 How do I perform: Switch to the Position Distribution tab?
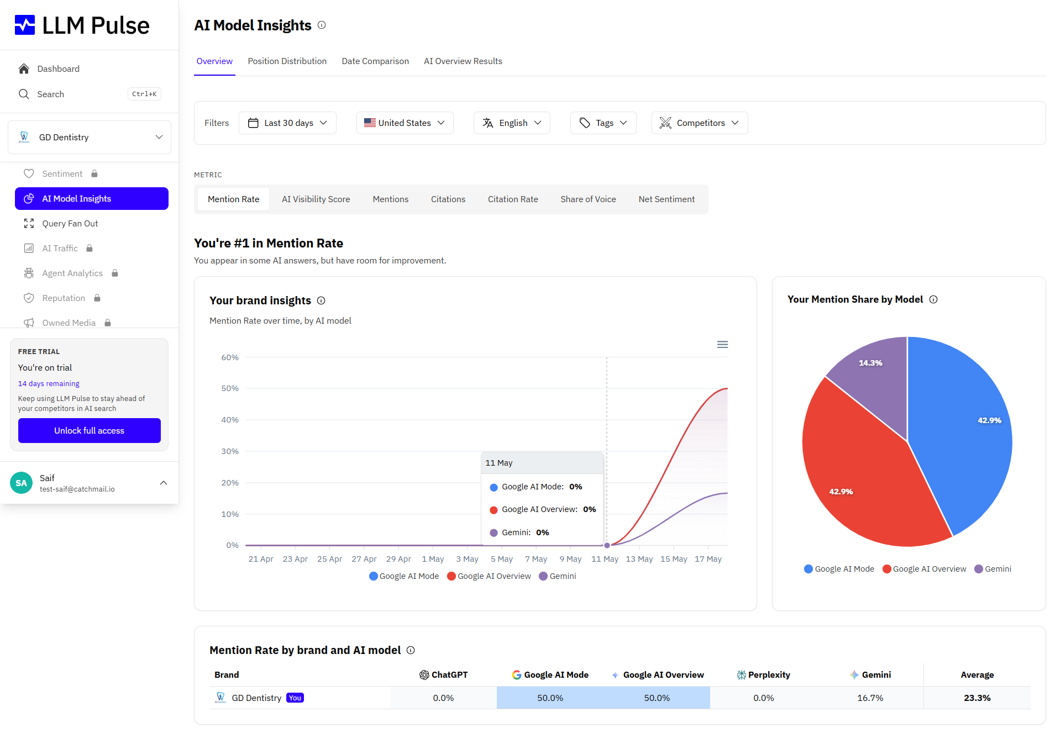coord(287,61)
